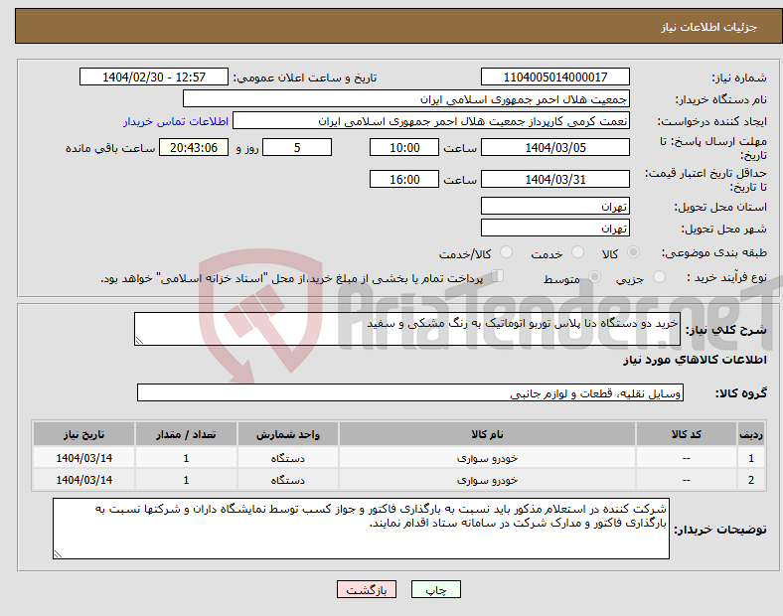The image size is (783, 616).
Task: Click the شرح کلی نیاز description textarea
Action: 407,329
